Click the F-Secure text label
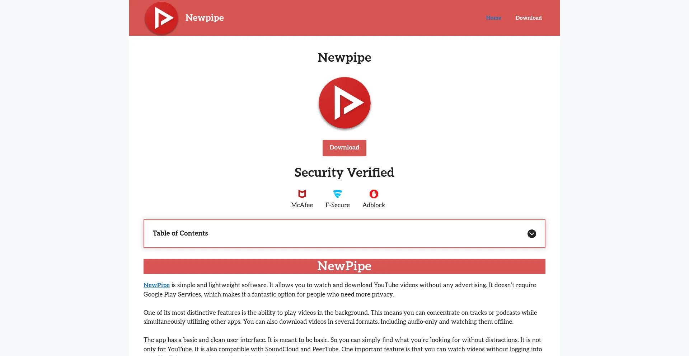The image size is (689, 356). click(337, 205)
